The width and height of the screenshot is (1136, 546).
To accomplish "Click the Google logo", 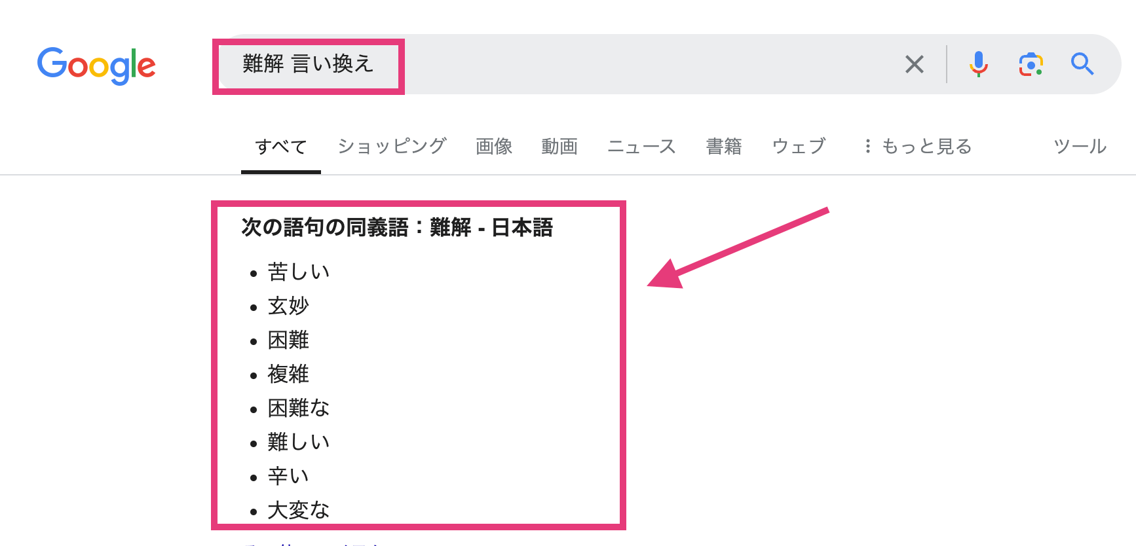I will click(x=96, y=65).
